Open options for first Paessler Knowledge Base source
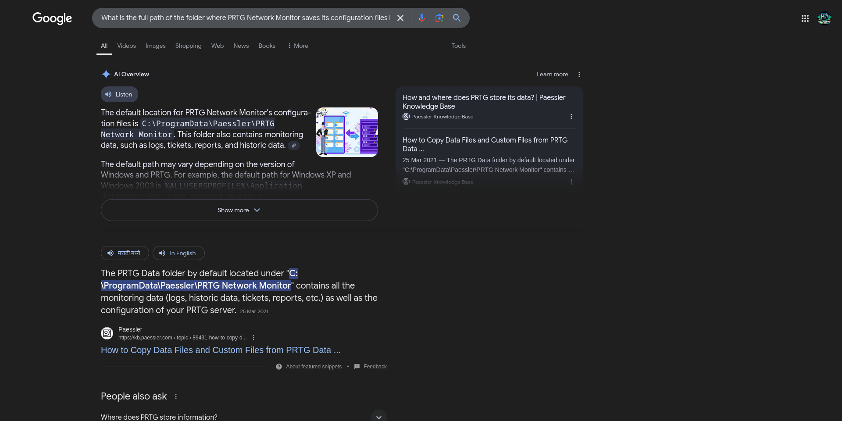The width and height of the screenshot is (842, 421). coord(571,117)
